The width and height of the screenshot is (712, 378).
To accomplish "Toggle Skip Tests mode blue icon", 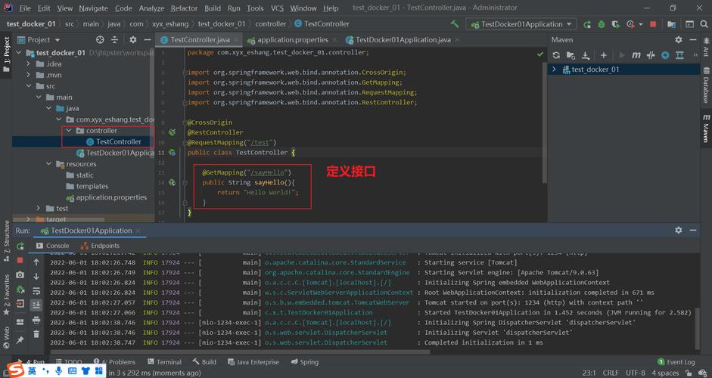I will (665, 55).
